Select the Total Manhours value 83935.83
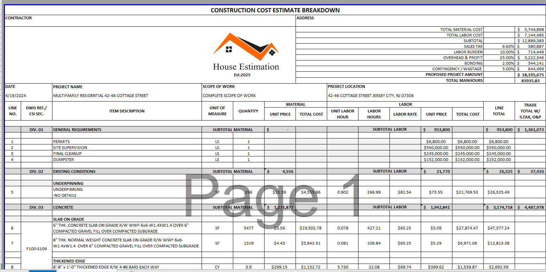 click(530, 80)
